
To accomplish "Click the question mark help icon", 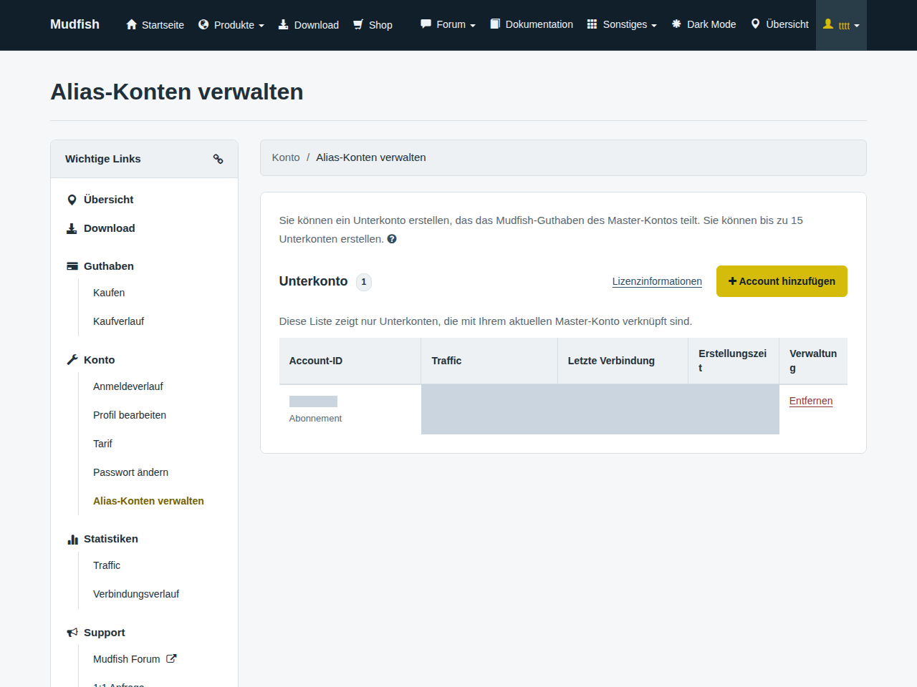I will point(392,239).
